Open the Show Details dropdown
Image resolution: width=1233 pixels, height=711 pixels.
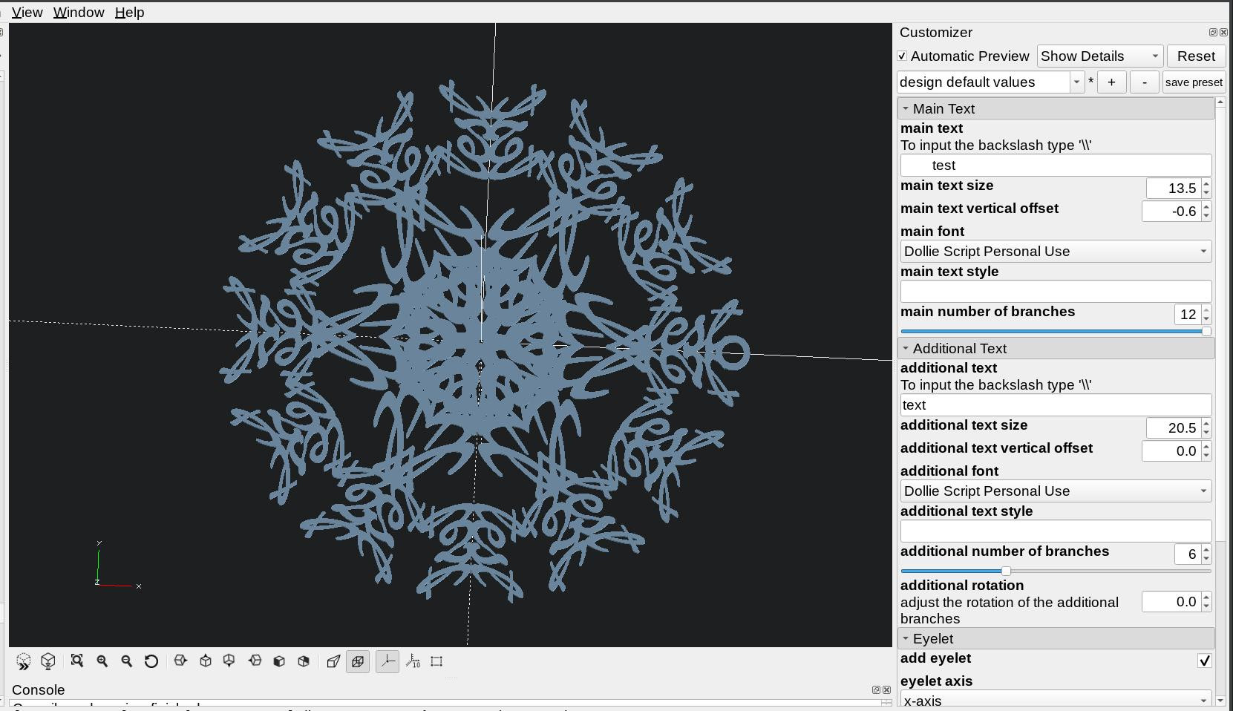[x=1099, y=56]
